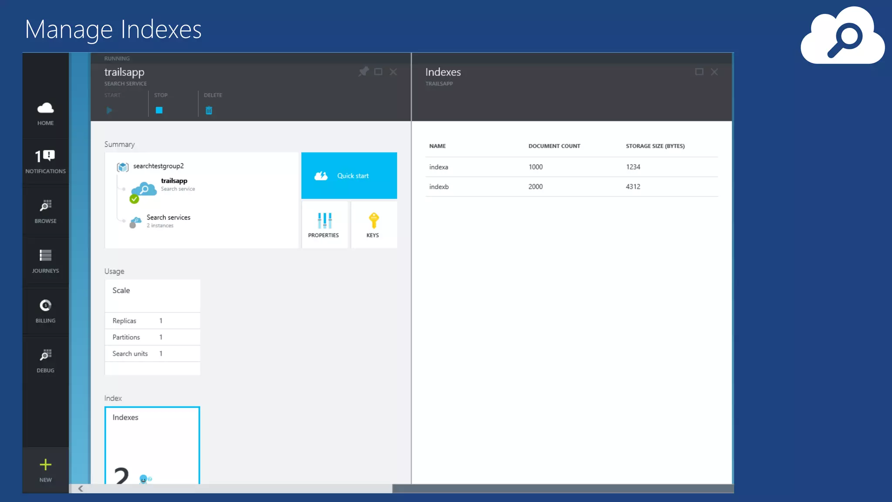This screenshot has height=502, width=892.
Task: Click the Usage section heading
Action: (114, 271)
